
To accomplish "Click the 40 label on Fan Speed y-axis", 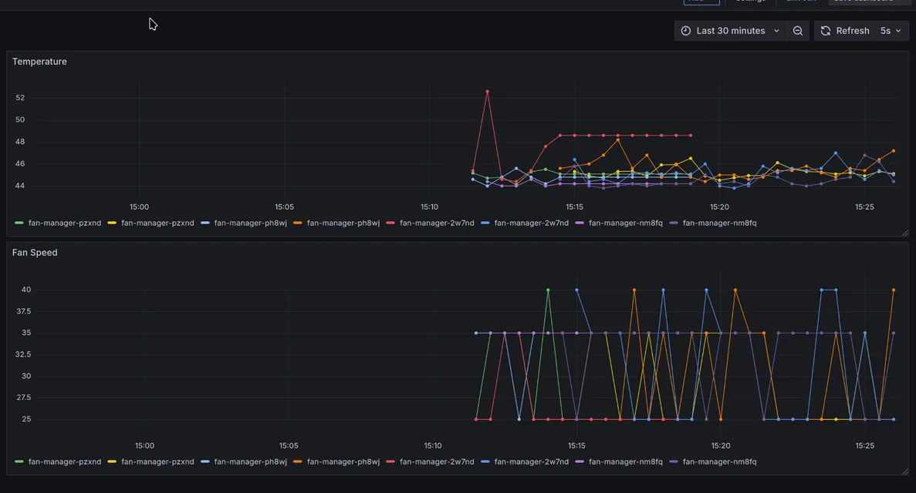I will pos(26,290).
